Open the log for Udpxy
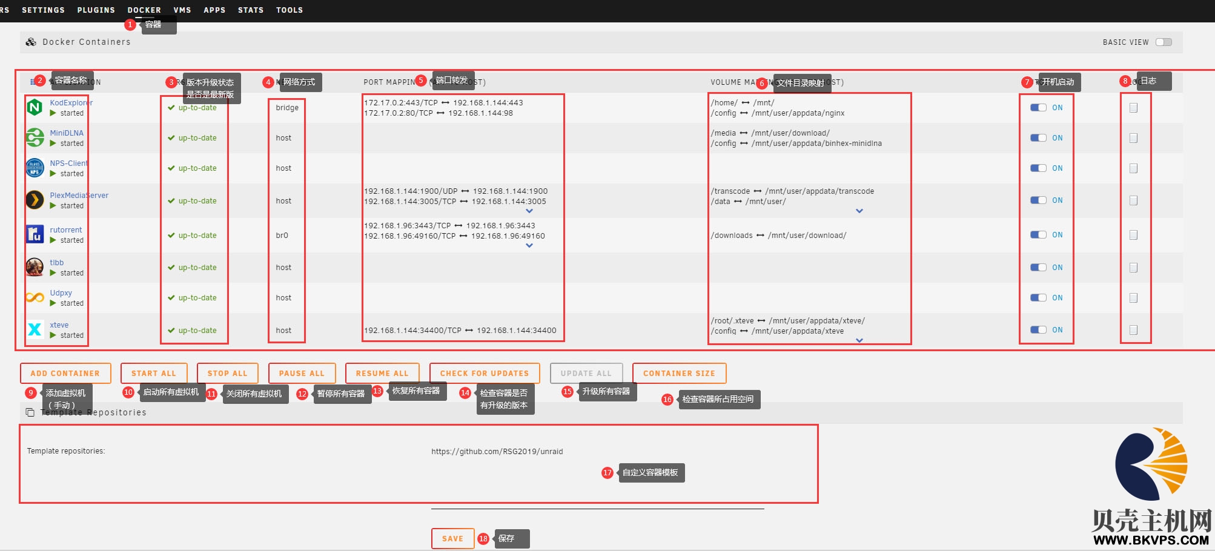Image resolution: width=1215 pixels, height=551 pixels. coord(1133,298)
